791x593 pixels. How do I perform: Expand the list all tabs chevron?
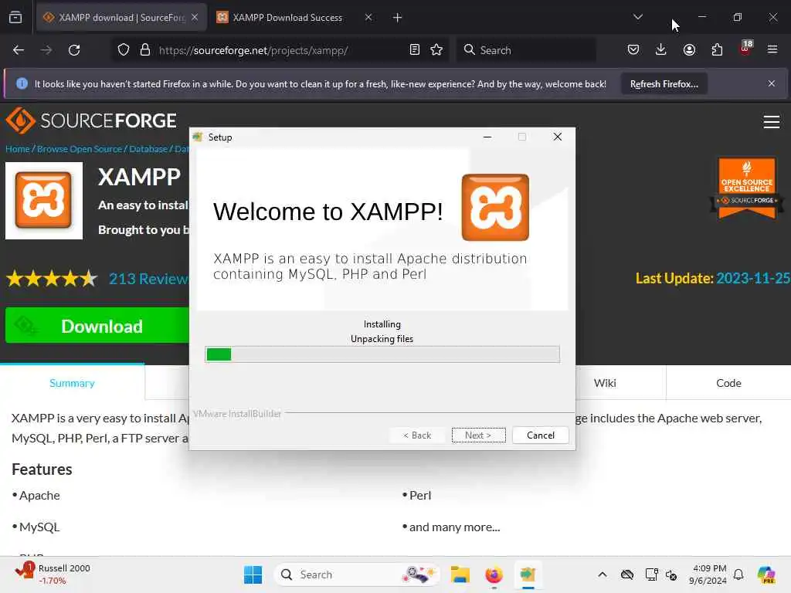(x=637, y=17)
